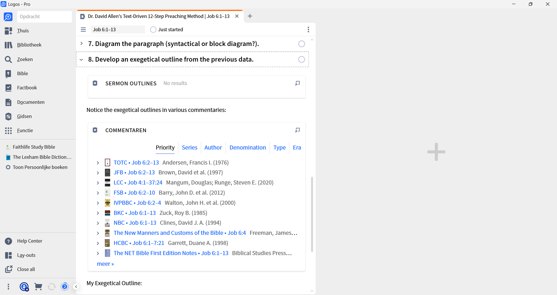Open the Lay-outs icon
Viewport: 557px width, 295px height.
pyautogui.click(x=8, y=255)
